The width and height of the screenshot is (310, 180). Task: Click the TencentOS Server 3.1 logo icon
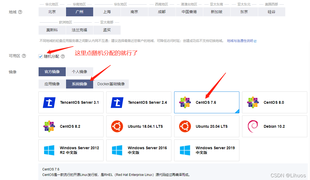click(x=49, y=102)
